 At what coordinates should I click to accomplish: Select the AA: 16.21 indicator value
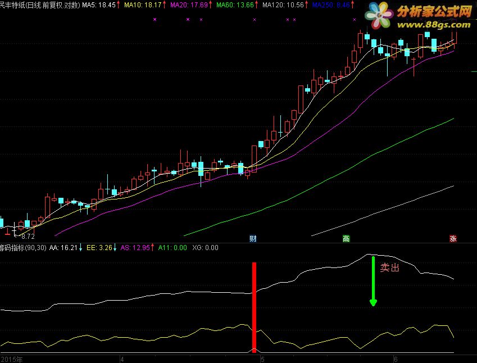(63, 248)
